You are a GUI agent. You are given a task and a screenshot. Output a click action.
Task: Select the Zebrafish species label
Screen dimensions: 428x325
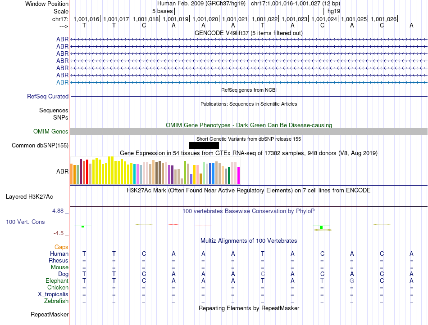click(x=56, y=301)
